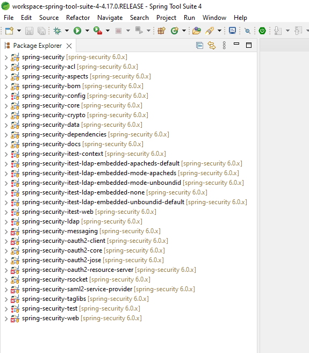Click the Save icon in toolbar
The width and height of the screenshot is (309, 353).
[x=29, y=31]
